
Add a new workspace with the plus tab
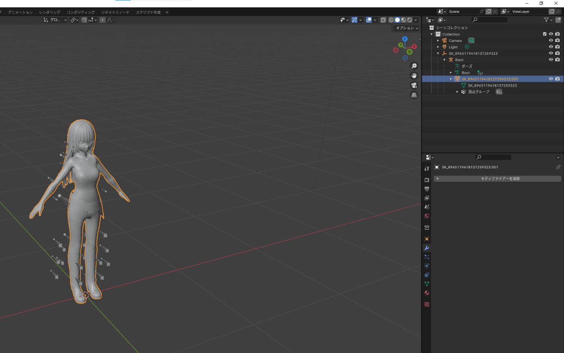pyautogui.click(x=167, y=12)
